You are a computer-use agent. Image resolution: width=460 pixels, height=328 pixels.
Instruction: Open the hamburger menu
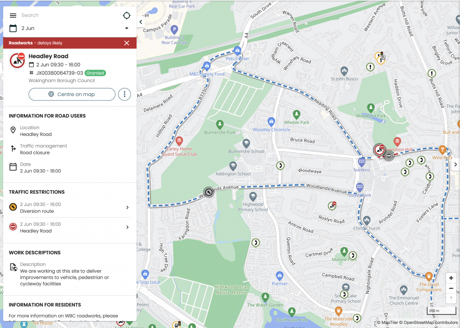pos(13,16)
